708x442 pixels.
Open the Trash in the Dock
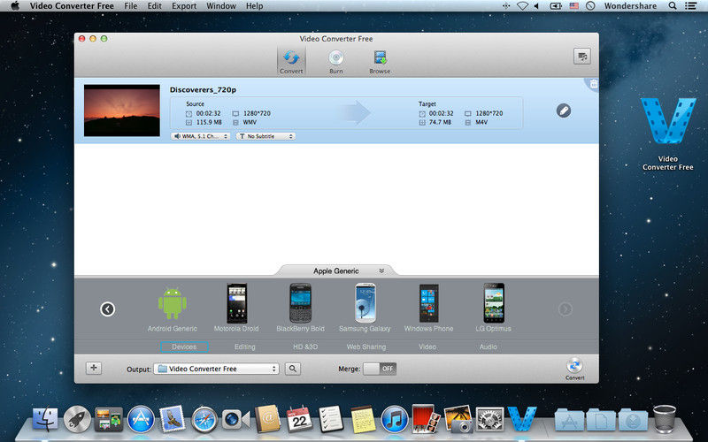point(665,418)
